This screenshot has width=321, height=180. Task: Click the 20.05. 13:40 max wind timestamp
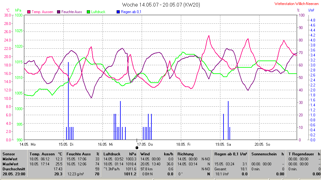150,164
